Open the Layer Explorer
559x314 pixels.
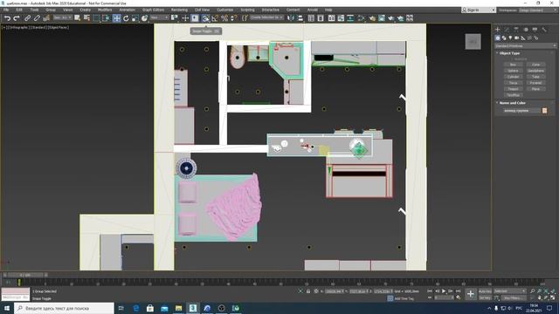pos(321,18)
